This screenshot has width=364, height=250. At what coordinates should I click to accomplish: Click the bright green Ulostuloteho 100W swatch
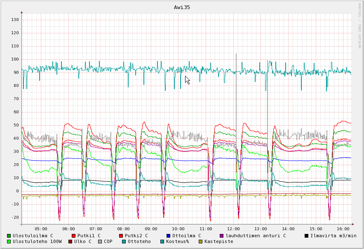9,241
